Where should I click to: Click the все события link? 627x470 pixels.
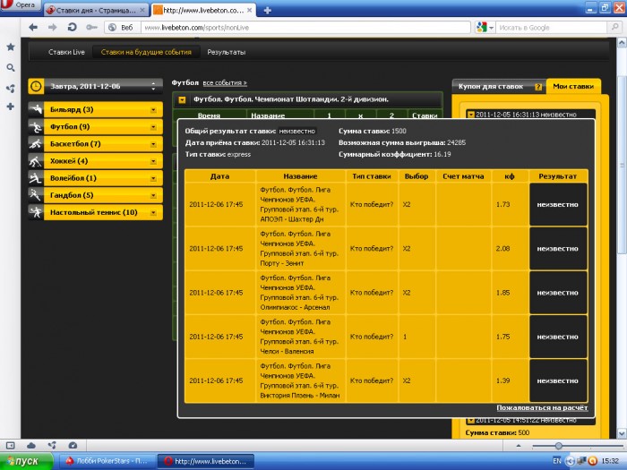tap(225, 83)
